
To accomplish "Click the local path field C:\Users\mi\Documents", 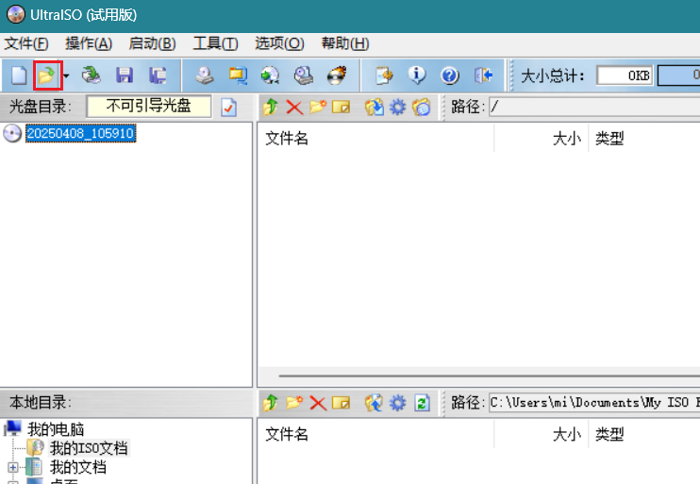I will coord(594,403).
